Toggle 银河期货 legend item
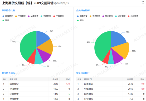Screen dimensions: 146x101 (x=108, y=16)
